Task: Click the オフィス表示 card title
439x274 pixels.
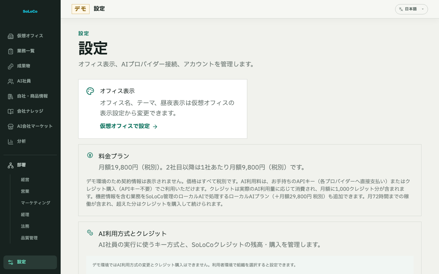Action: coord(117,91)
